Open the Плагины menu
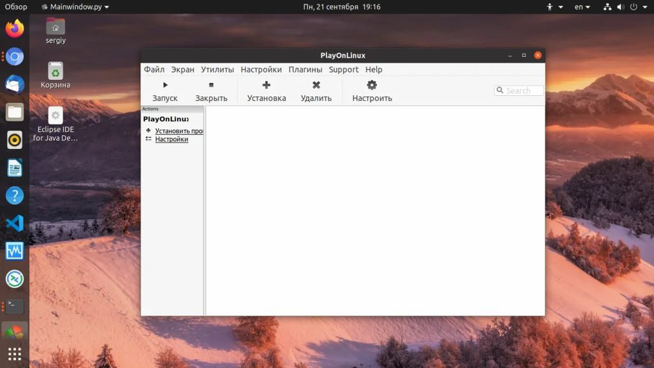The image size is (654, 368). pos(305,70)
